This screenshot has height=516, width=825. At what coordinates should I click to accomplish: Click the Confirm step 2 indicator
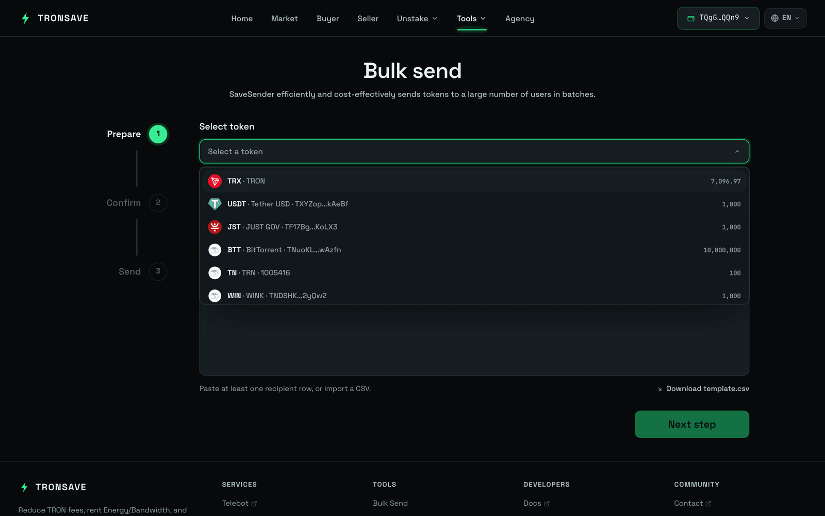coord(158,203)
